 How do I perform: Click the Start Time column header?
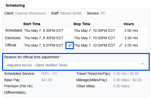(x=32, y=24)
